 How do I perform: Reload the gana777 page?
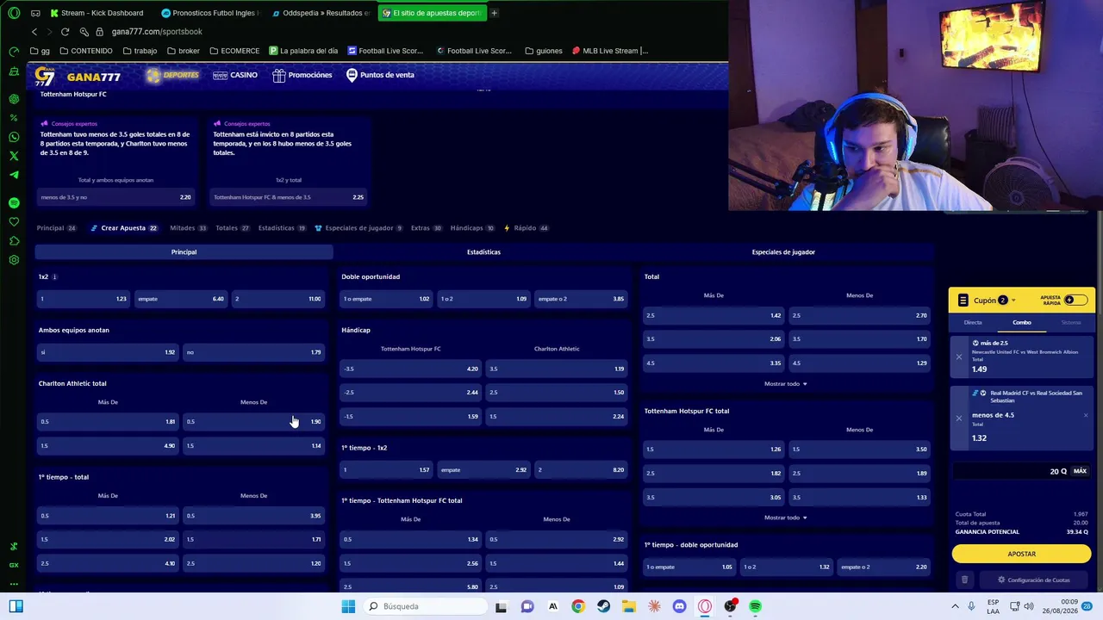pos(65,32)
